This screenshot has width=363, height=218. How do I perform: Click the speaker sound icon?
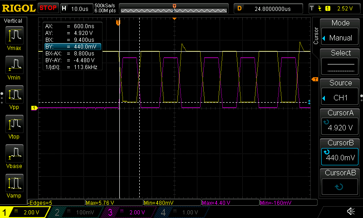pos(351,211)
